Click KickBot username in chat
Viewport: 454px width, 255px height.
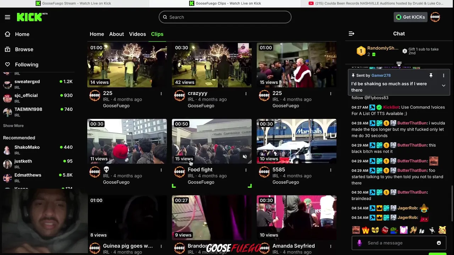pos(391,107)
